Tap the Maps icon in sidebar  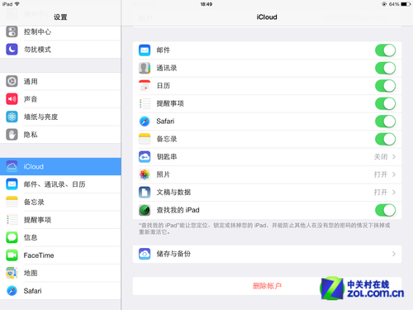tap(12, 273)
